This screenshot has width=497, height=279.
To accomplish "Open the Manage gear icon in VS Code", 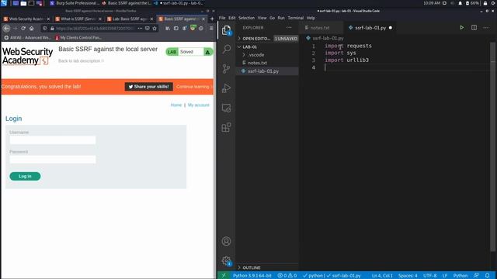I will tap(226, 261).
